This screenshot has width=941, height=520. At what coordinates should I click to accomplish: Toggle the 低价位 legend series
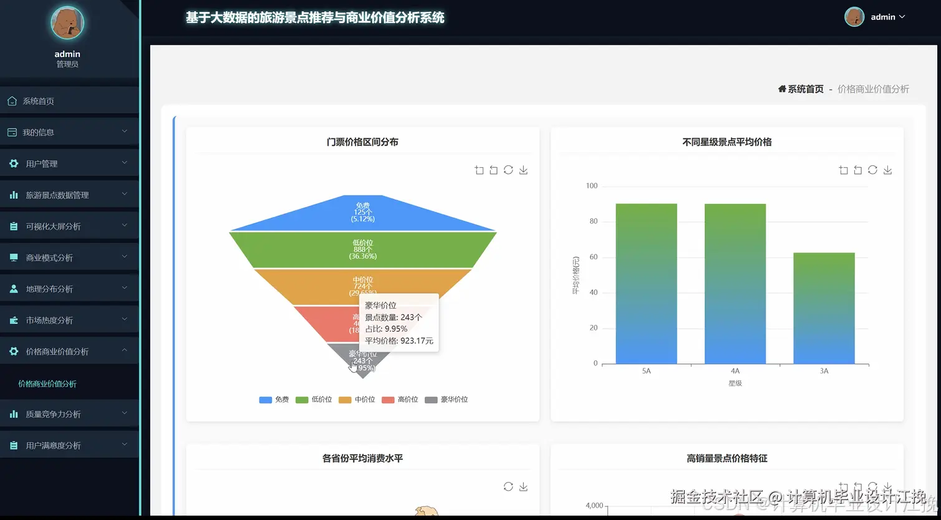(314, 400)
